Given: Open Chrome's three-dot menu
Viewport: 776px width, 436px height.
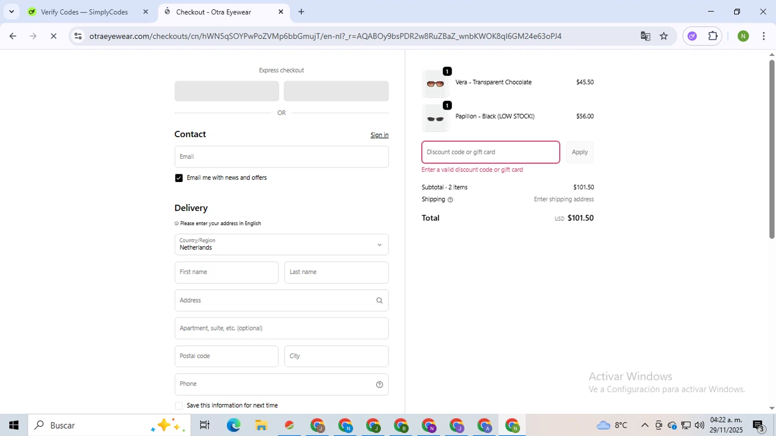Looking at the screenshot, I should click(x=764, y=36).
